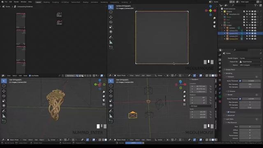Select Scale tool in bottom-right viewport
This screenshot has height=148, width=263.
point(111,101)
